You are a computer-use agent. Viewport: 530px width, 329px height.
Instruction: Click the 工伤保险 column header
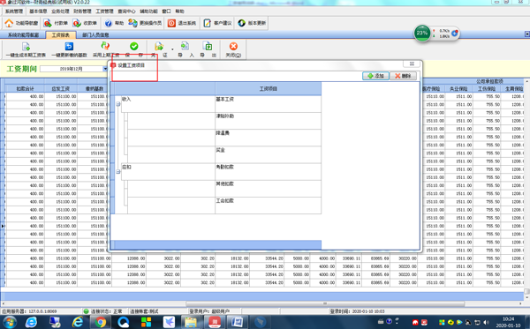(487, 89)
